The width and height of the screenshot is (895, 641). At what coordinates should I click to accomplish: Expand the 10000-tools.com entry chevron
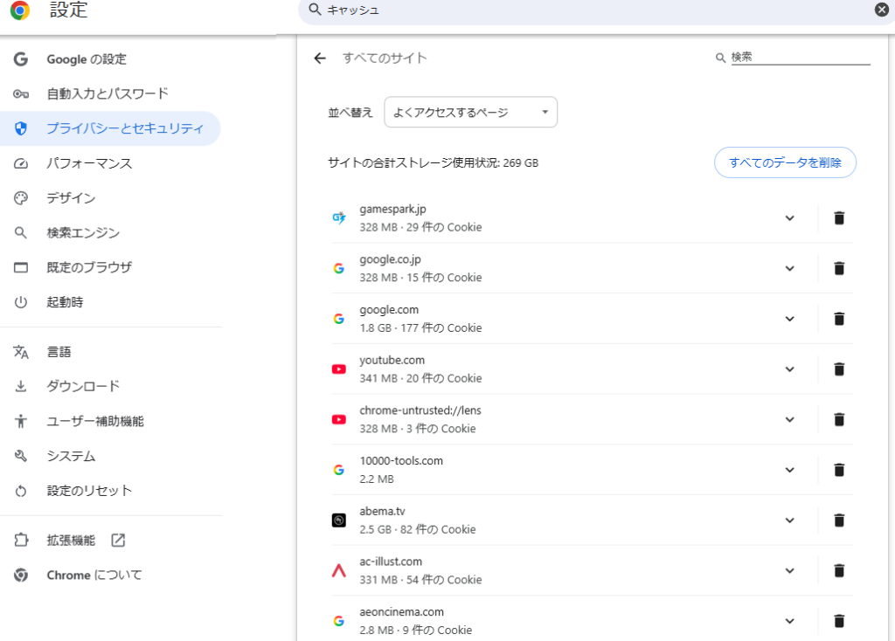pos(790,470)
